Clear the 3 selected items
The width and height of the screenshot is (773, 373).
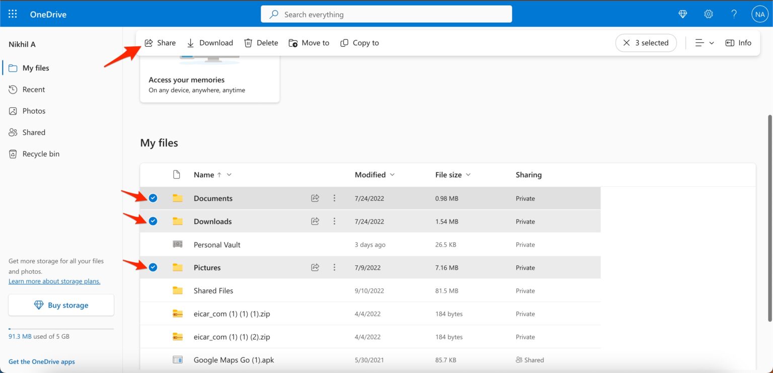[x=646, y=43]
